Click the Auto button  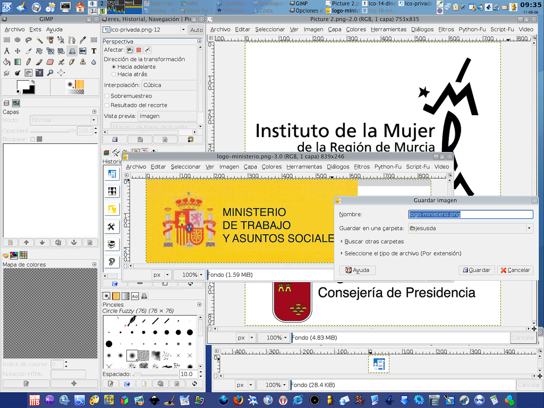(x=197, y=30)
